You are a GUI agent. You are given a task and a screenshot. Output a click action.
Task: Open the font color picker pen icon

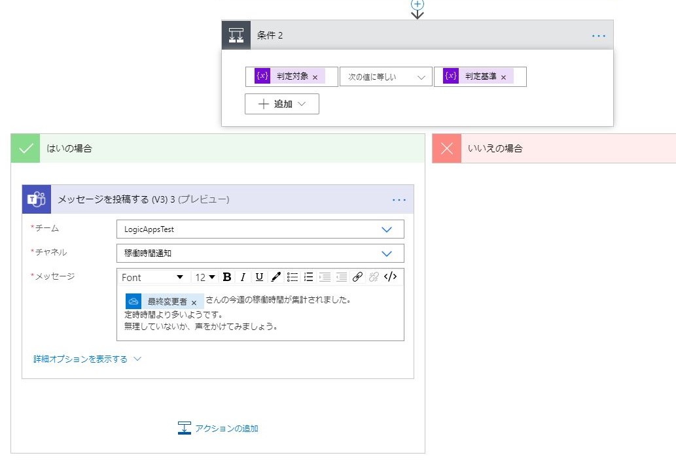275,276
